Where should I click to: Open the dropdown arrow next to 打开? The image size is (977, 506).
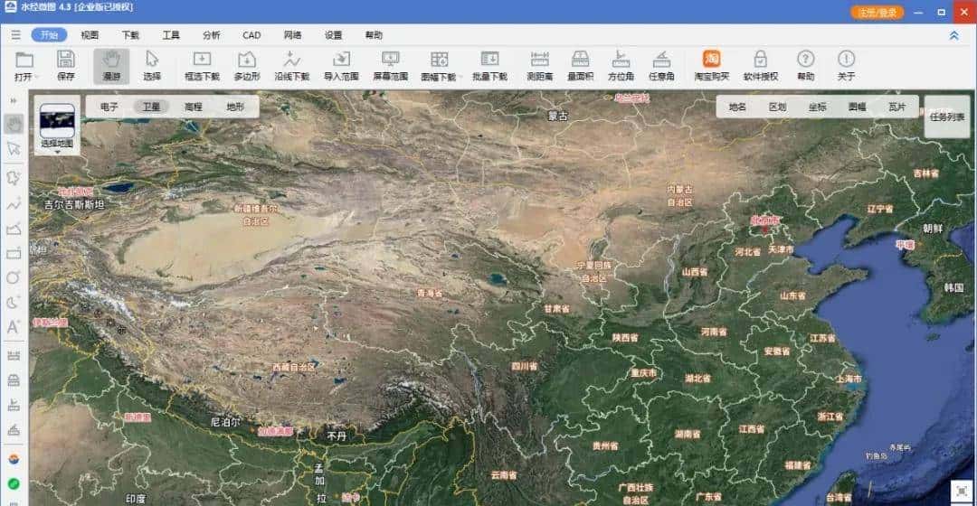[x=37, y=77]
